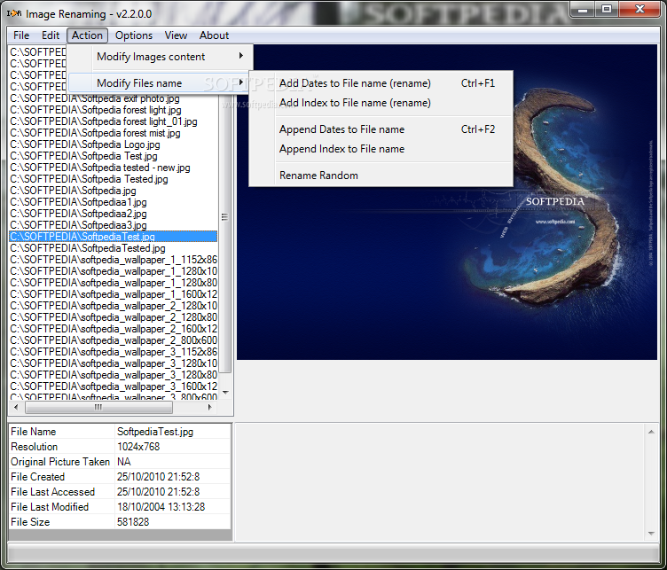This screenshot has width=667, height=570.
Task: Select softpedia_wallpaper_2_800x600 file row
Action: point(114,340)
